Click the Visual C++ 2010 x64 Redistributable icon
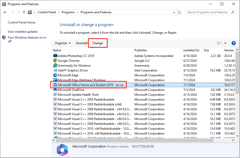240x158 pixels. [55, 129]
